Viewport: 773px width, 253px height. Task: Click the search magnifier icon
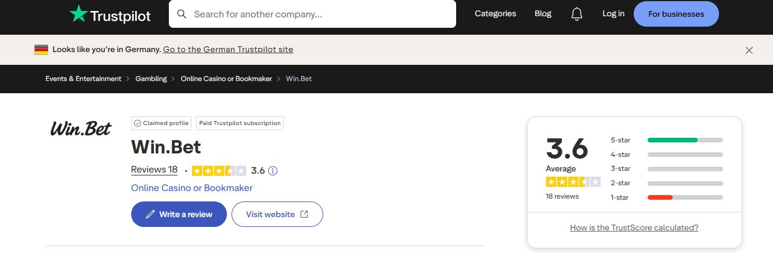pos(182,14)
